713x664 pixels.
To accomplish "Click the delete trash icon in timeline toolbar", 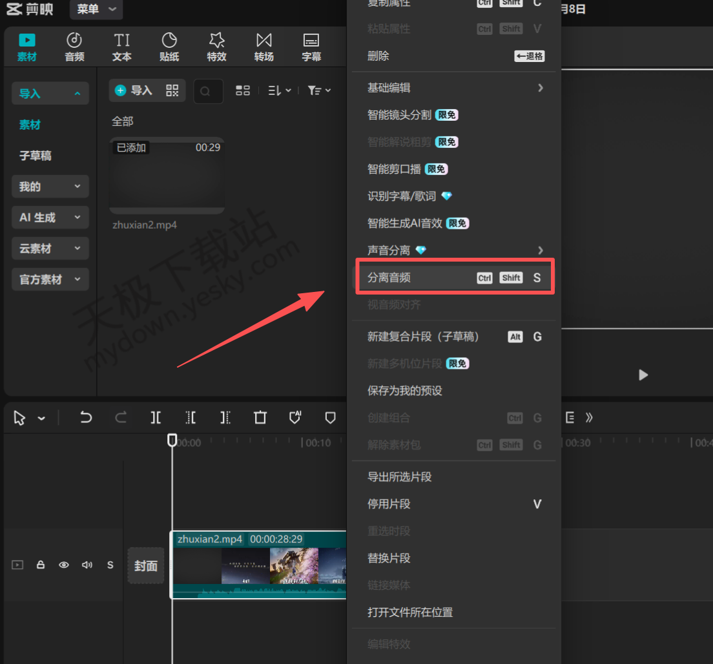I will 260,418.
